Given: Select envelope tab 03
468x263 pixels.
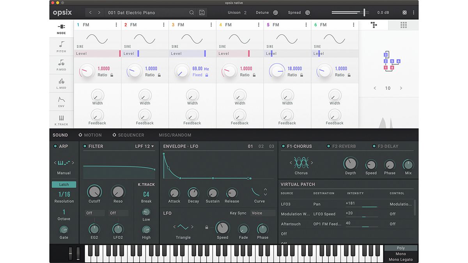Looking at the screenshot, I should [271, 146].
